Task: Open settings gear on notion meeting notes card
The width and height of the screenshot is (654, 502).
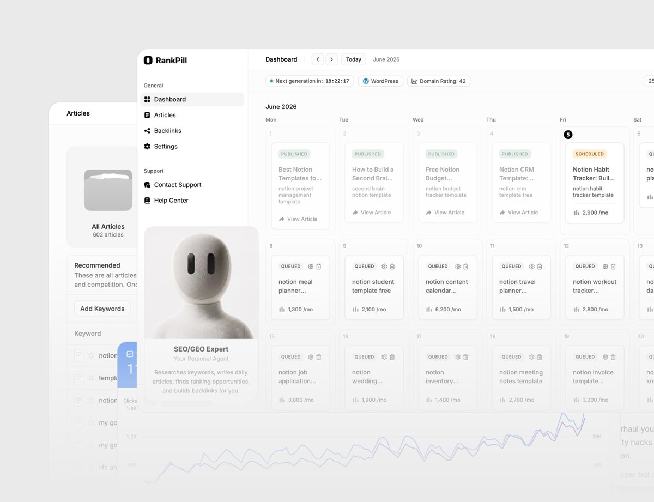Action: [x=531, y=357]
